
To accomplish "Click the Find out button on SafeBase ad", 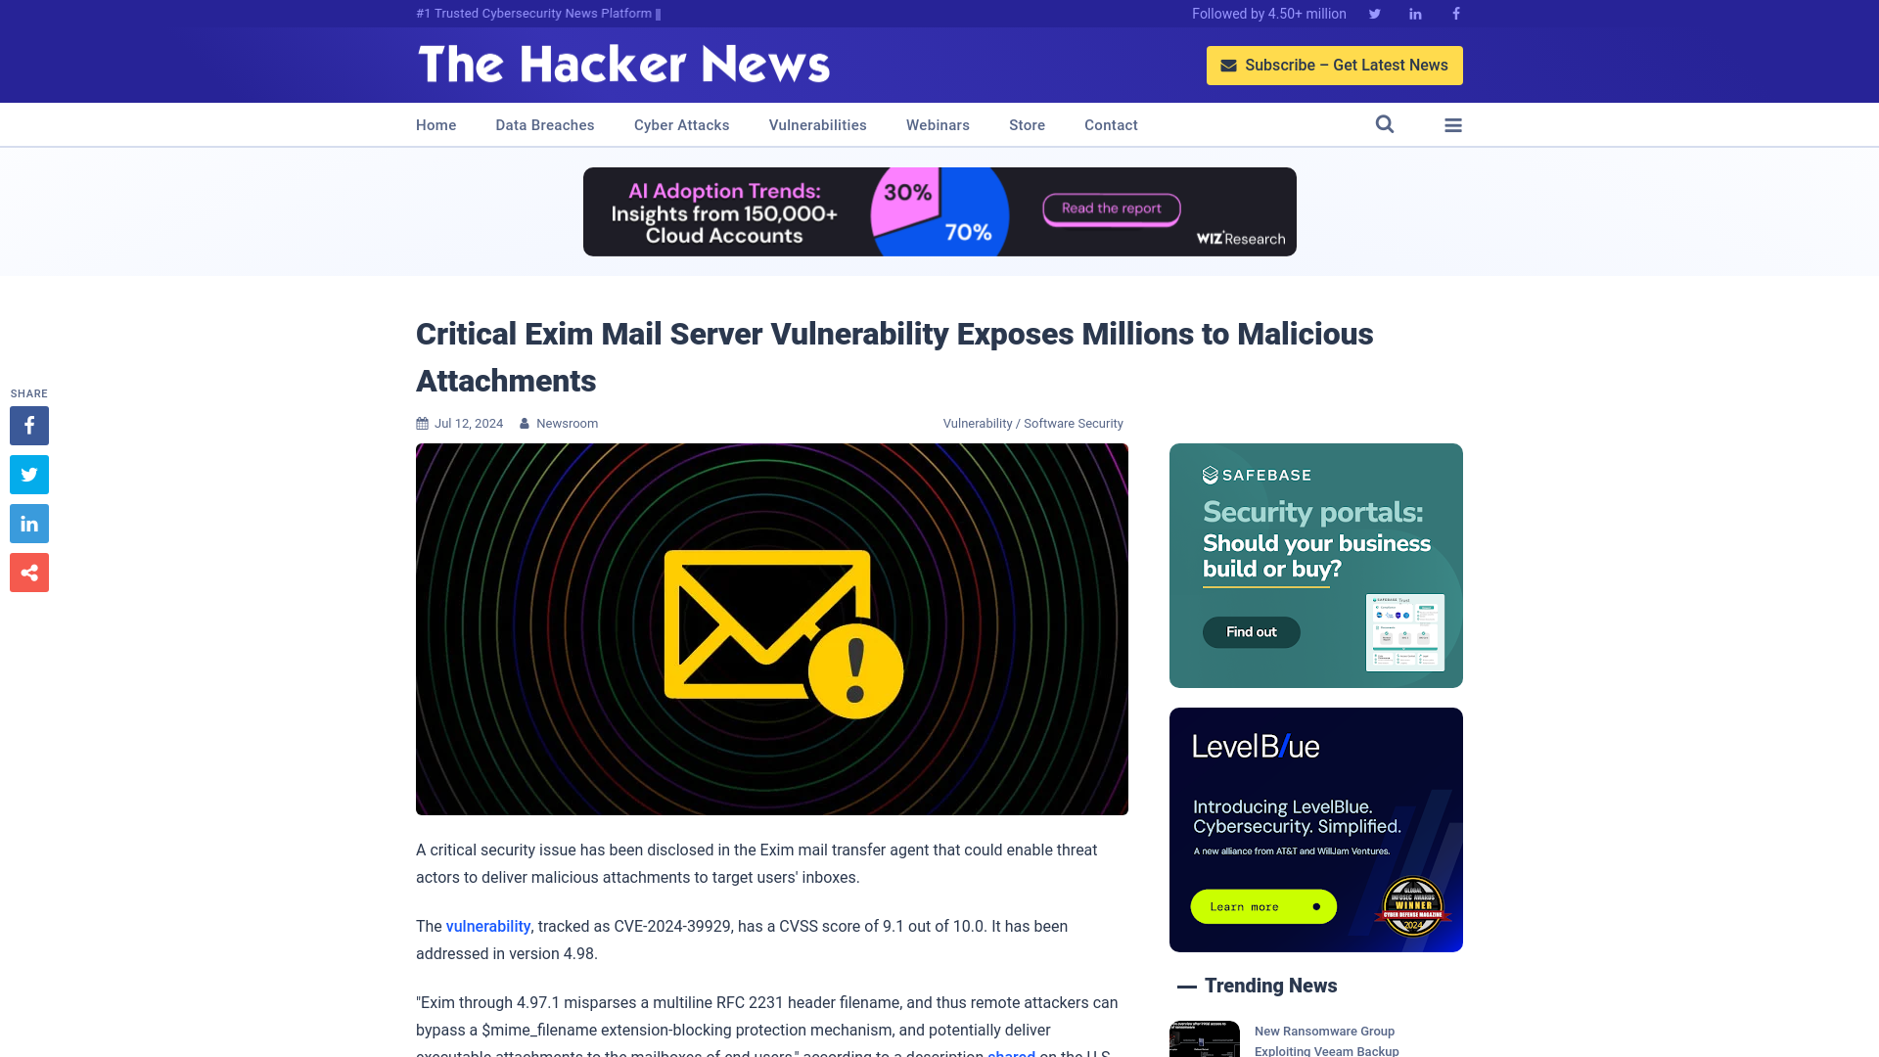I will coord(1251,632).
